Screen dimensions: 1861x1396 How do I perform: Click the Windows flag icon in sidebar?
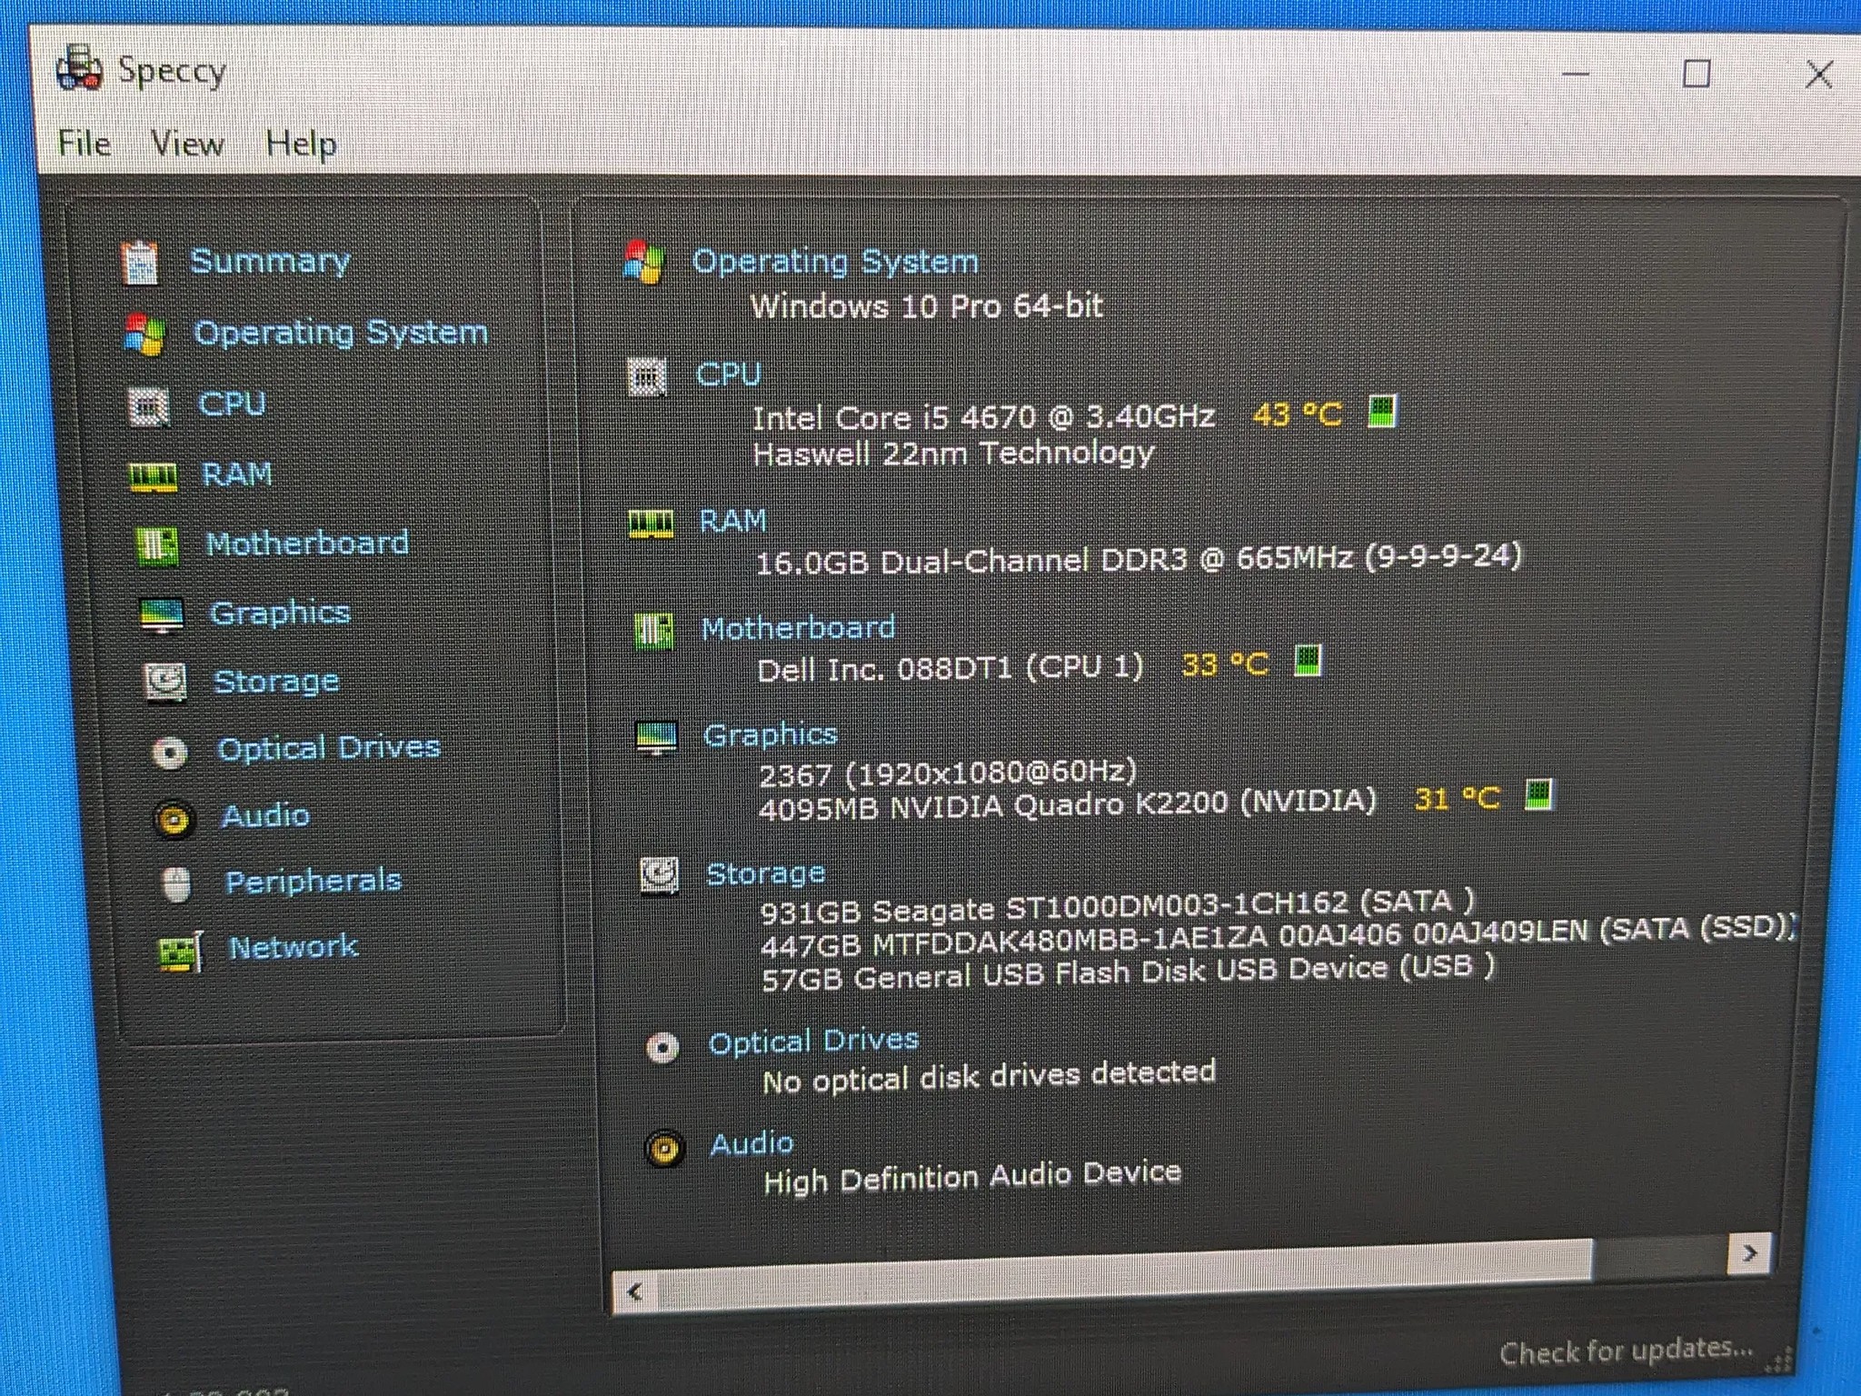point(144,334)
